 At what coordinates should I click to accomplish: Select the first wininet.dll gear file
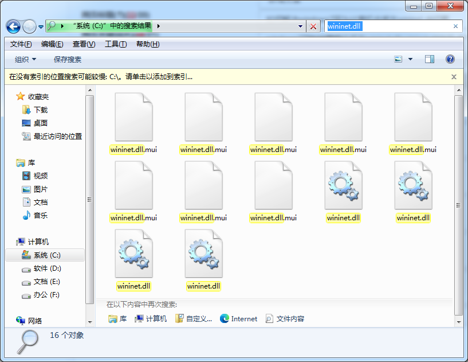click(x=343, y=192)
